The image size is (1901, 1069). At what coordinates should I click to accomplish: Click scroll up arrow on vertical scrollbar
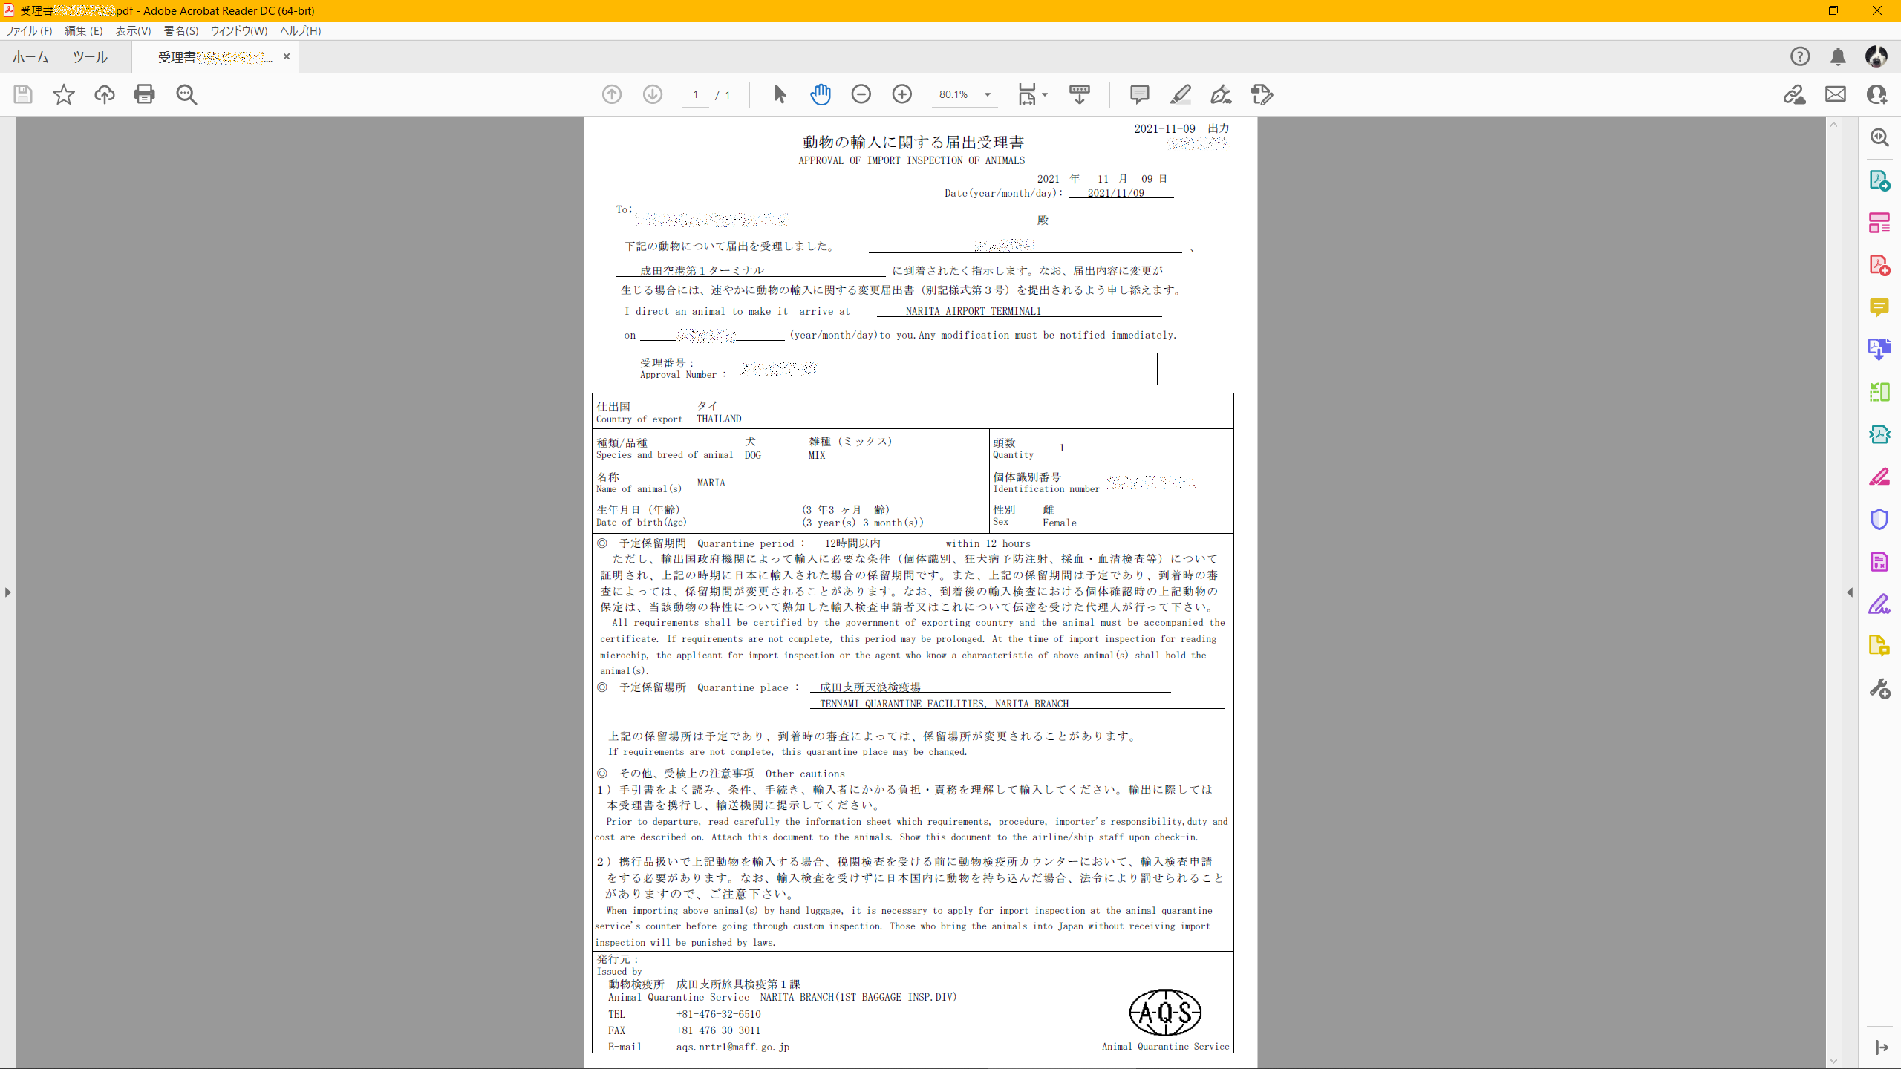[1834, 124]
